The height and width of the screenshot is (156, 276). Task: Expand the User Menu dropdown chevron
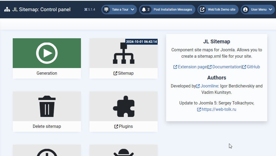[x=270, y=10]
